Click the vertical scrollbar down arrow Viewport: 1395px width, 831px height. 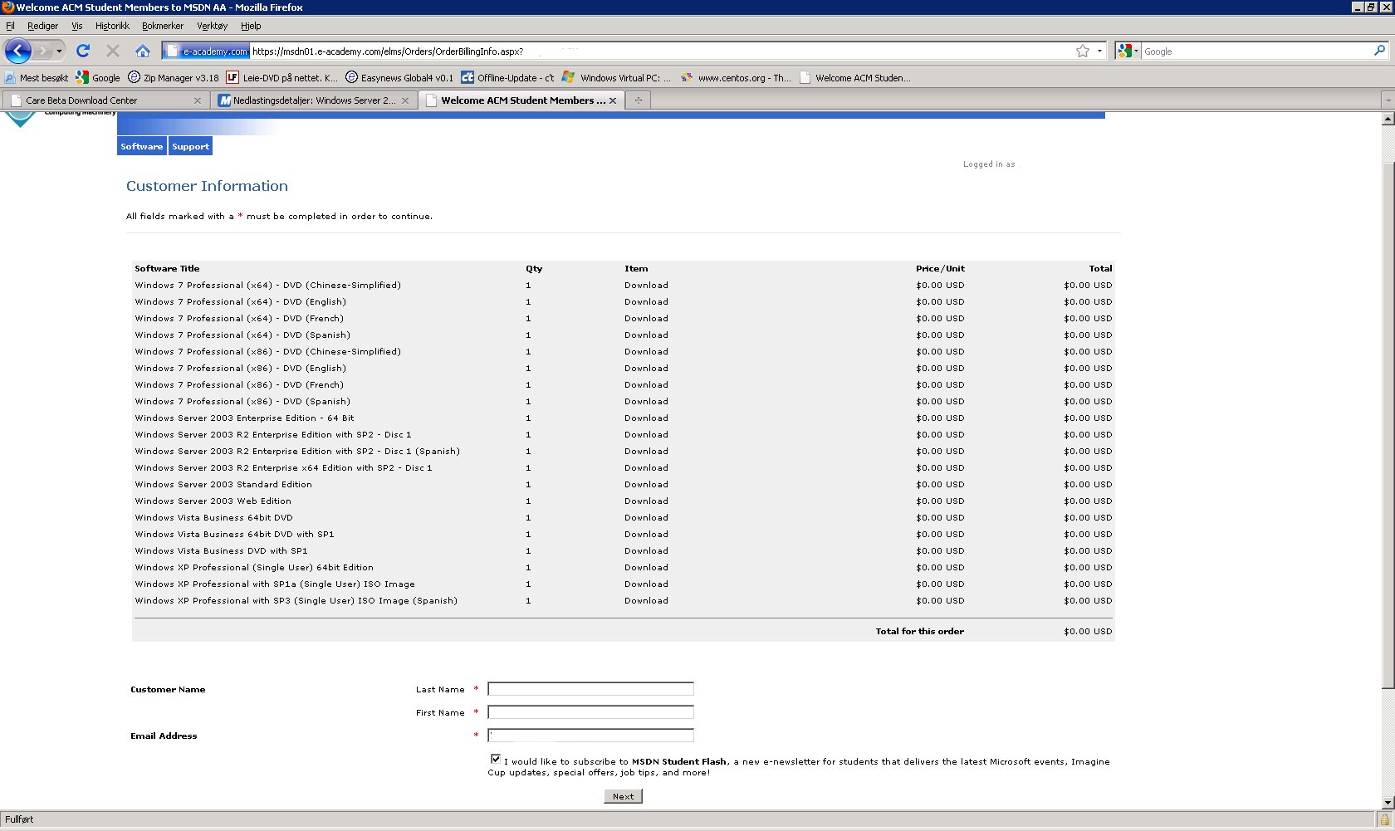[1388, 803]
